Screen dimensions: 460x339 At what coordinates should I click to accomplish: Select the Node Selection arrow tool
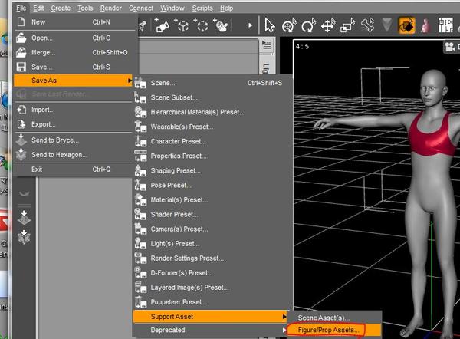coord(270,25)
